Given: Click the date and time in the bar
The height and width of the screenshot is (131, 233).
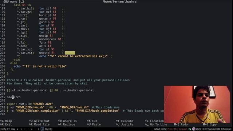Looking at the screenshot, I should (208, 129).
